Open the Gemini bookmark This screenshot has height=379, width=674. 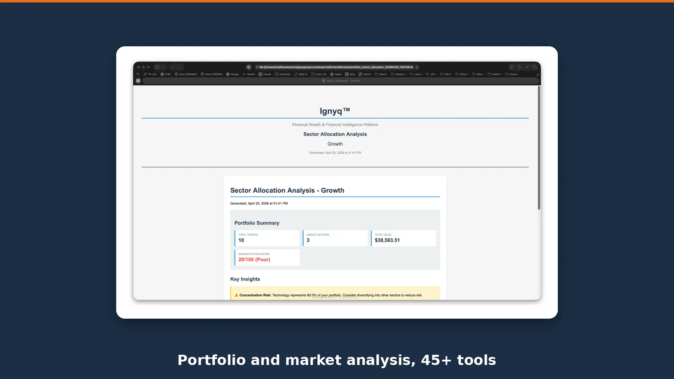tap(249, 74)
